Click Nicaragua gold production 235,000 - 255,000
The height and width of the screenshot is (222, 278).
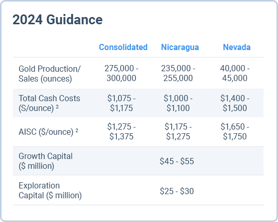pos(178,73)
